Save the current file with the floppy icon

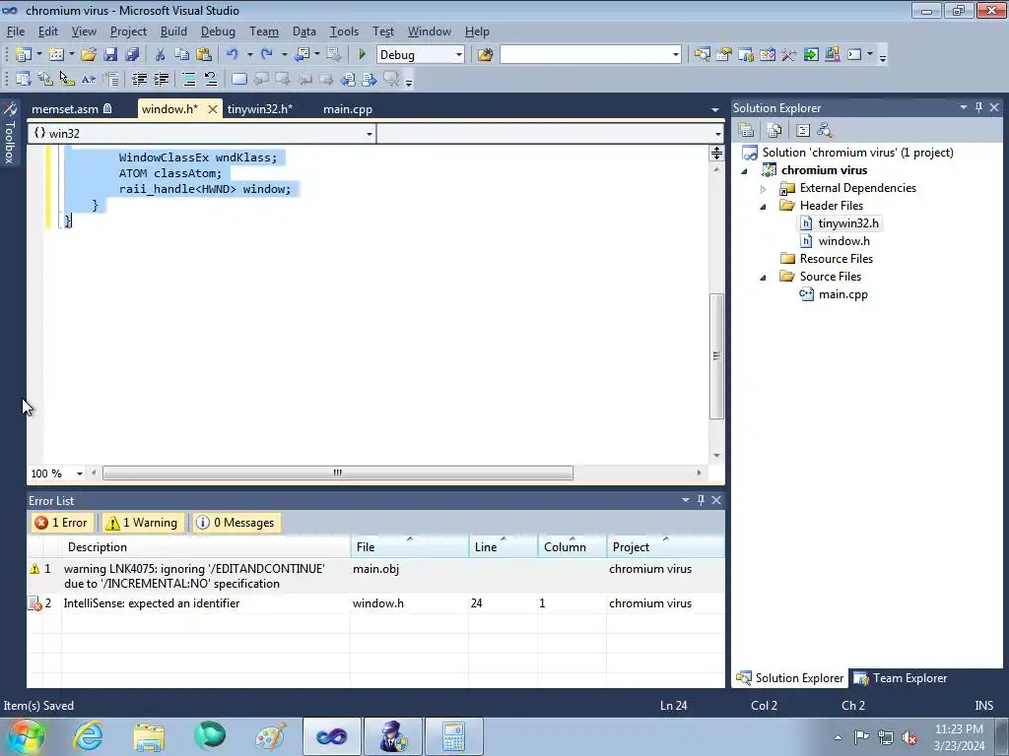tap(110, 55)
